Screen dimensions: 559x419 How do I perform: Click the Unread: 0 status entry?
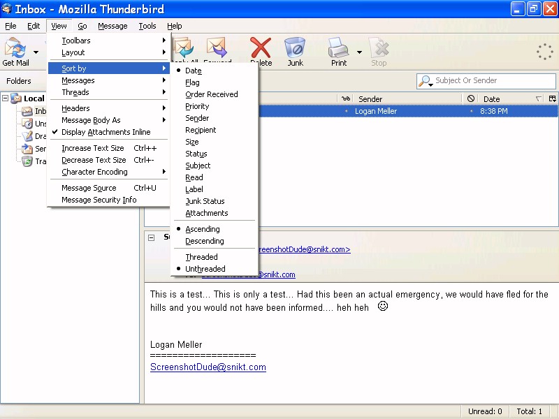(x=485, y=411)
